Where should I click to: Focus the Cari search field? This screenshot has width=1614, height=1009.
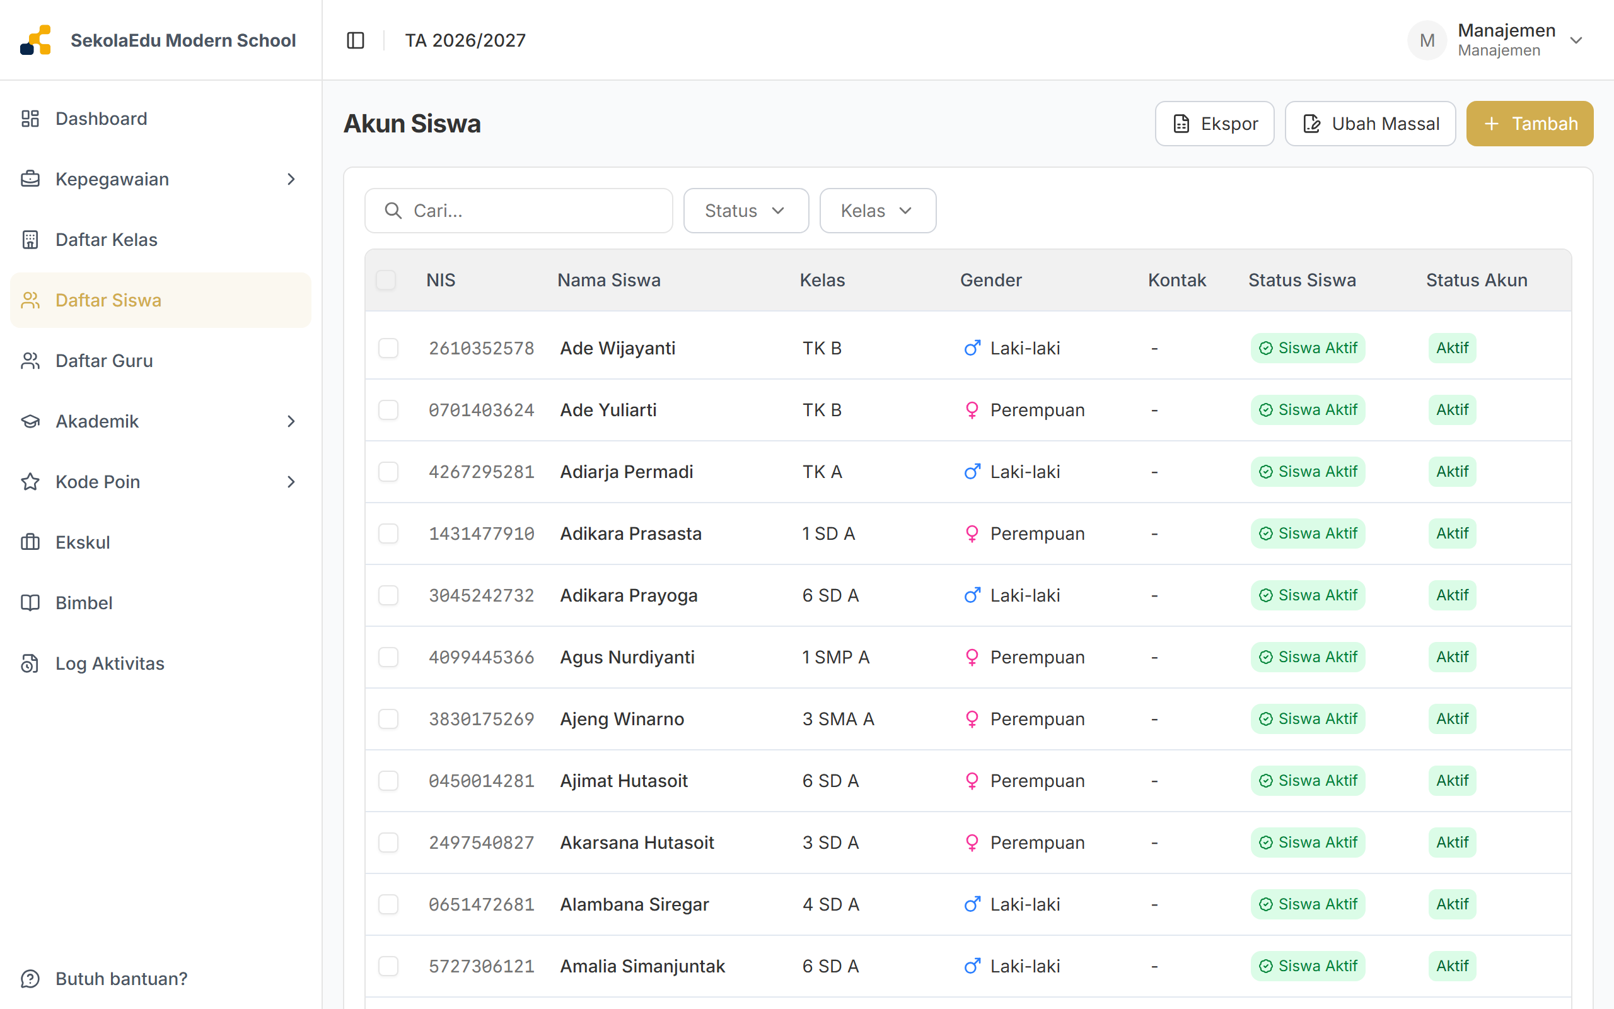click(518, 211)
